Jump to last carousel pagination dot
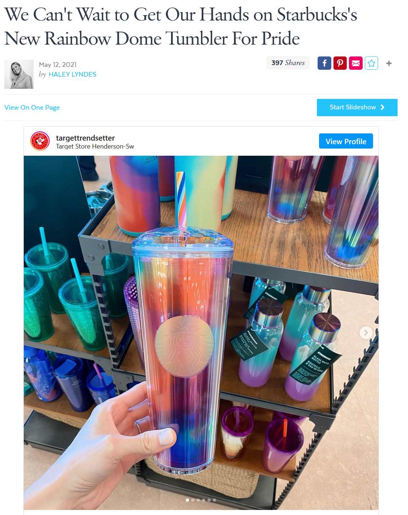 (214, 500)
